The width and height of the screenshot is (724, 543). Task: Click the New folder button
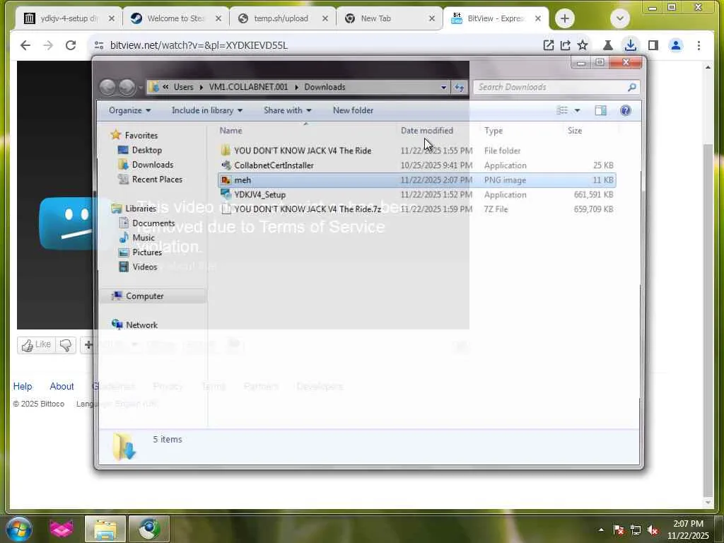353,110
